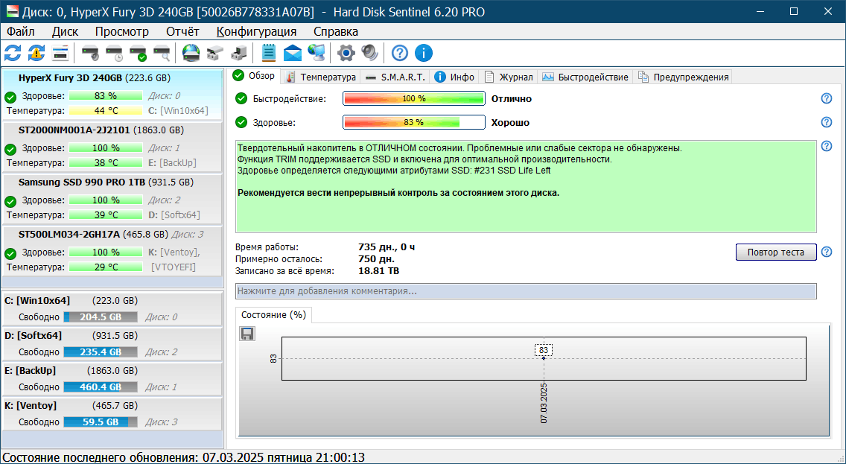This screenshot has width=846, height=464.
Task: Switch to the S.M.A.R.T. tab
Action: click(395, 77)
